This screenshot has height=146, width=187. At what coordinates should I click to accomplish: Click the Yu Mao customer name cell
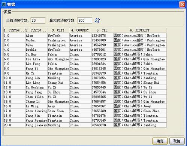(36, 54)
